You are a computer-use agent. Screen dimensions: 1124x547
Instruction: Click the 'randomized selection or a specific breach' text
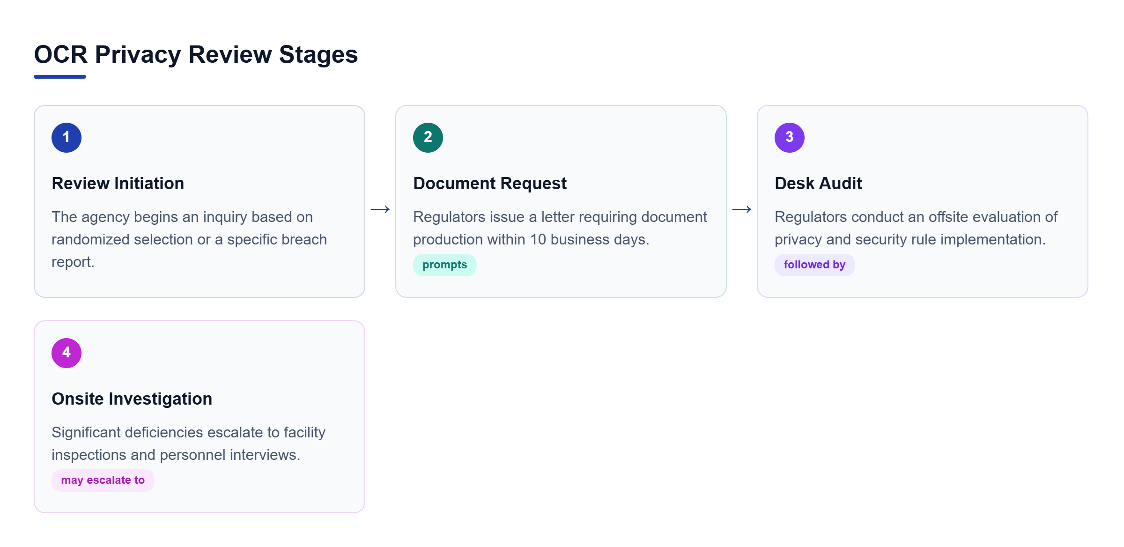click(x=189, y=239)
